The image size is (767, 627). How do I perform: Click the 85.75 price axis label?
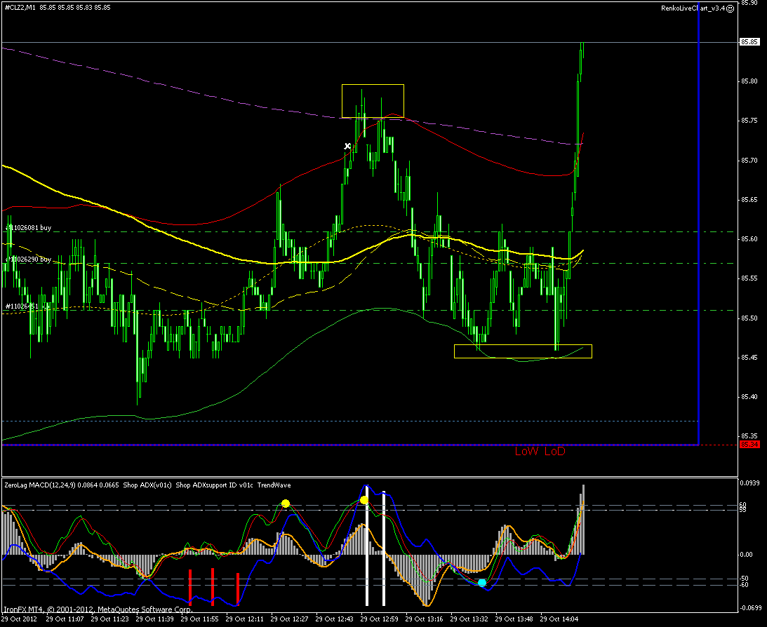[749, 121]
